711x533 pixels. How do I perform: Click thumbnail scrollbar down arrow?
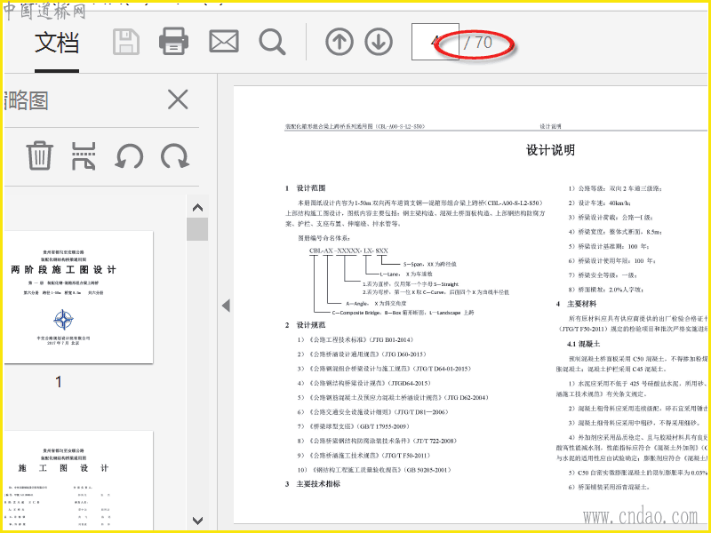click(197, 521)
